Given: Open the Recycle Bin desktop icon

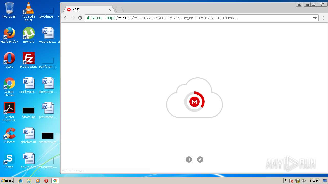Looking at the screenshot, I should coord(9,10).
